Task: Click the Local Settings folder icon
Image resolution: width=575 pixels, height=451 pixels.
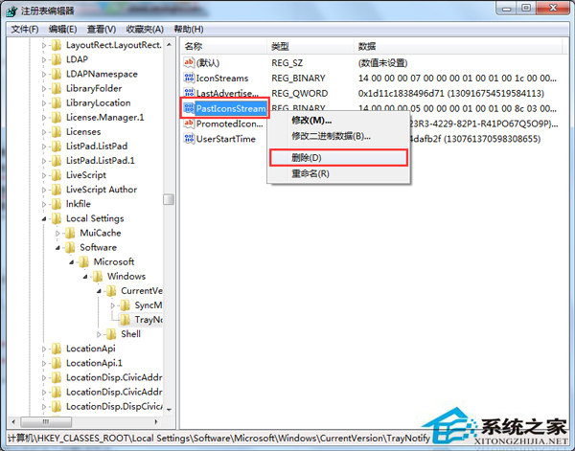Action: [57, 218]
